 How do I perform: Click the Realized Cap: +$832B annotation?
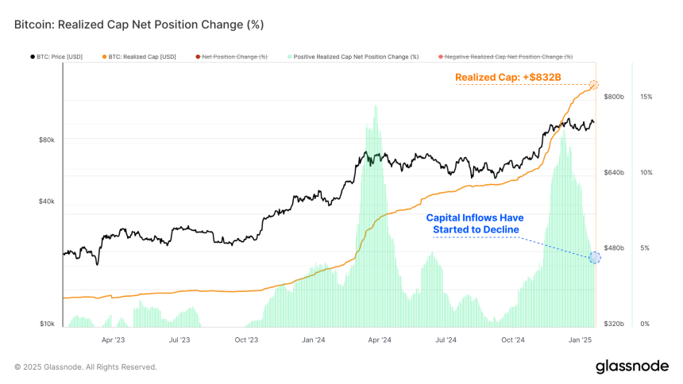508,78
